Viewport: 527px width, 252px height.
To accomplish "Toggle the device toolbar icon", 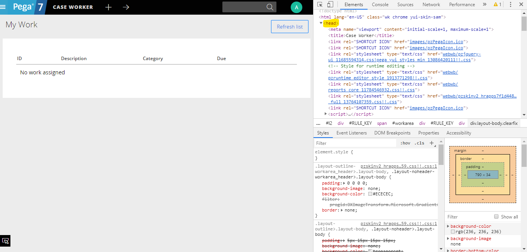I will pos(330,4).
